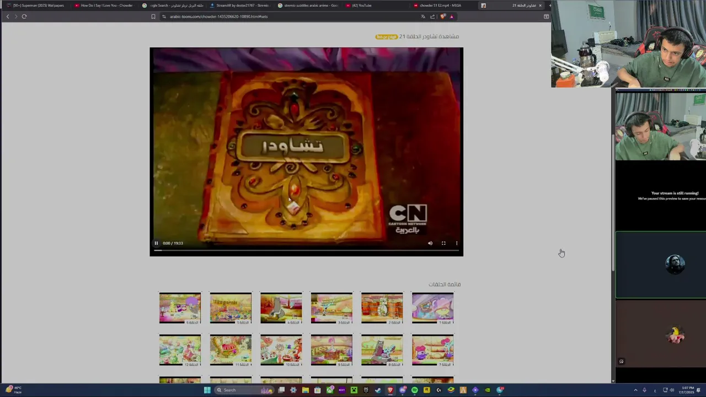Click the share icon in address bar
The height and width of the screenshot is (397, 706).
432,17
